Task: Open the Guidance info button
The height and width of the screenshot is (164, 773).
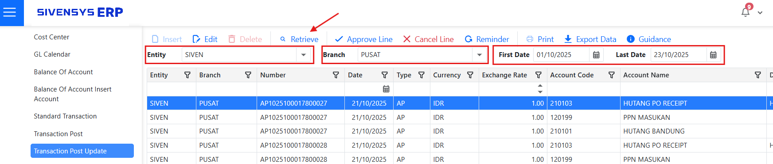Action: [x=649, y=39]
